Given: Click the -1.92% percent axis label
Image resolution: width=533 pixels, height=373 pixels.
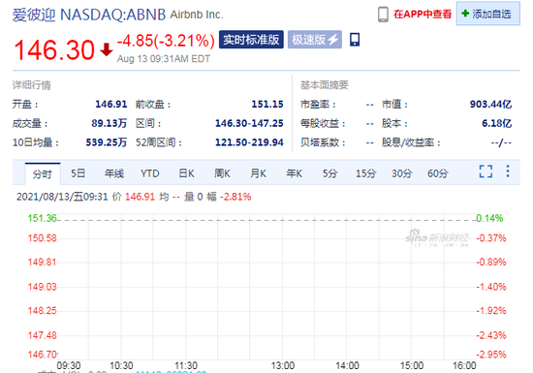Looking at the screenshot, I should [491, 310].
